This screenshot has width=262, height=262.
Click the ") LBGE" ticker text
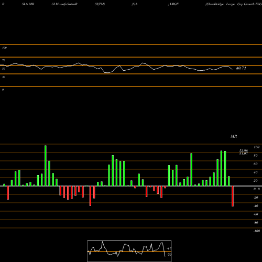coord(173,4)
